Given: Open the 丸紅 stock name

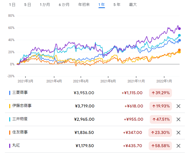Looking at the screenshot, I should [16, 145].
